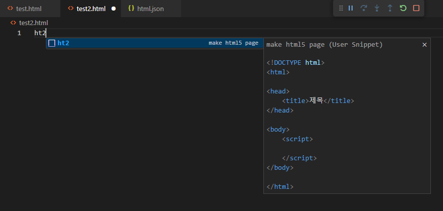Viewport: 443px width, 211px height.
Task: Grab the debug toolbar drag handle
Action: click(x=341, y=8)
